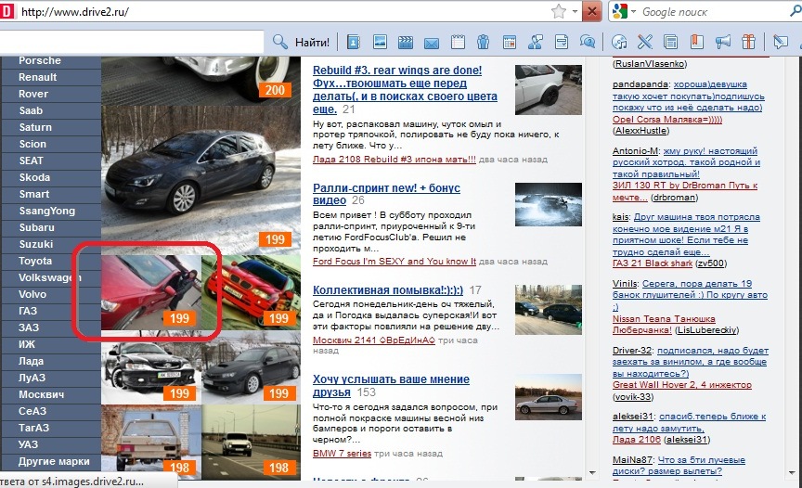Screen dimensions: 802x488
Task: Click the Google search engine icon
Action: 619,11
